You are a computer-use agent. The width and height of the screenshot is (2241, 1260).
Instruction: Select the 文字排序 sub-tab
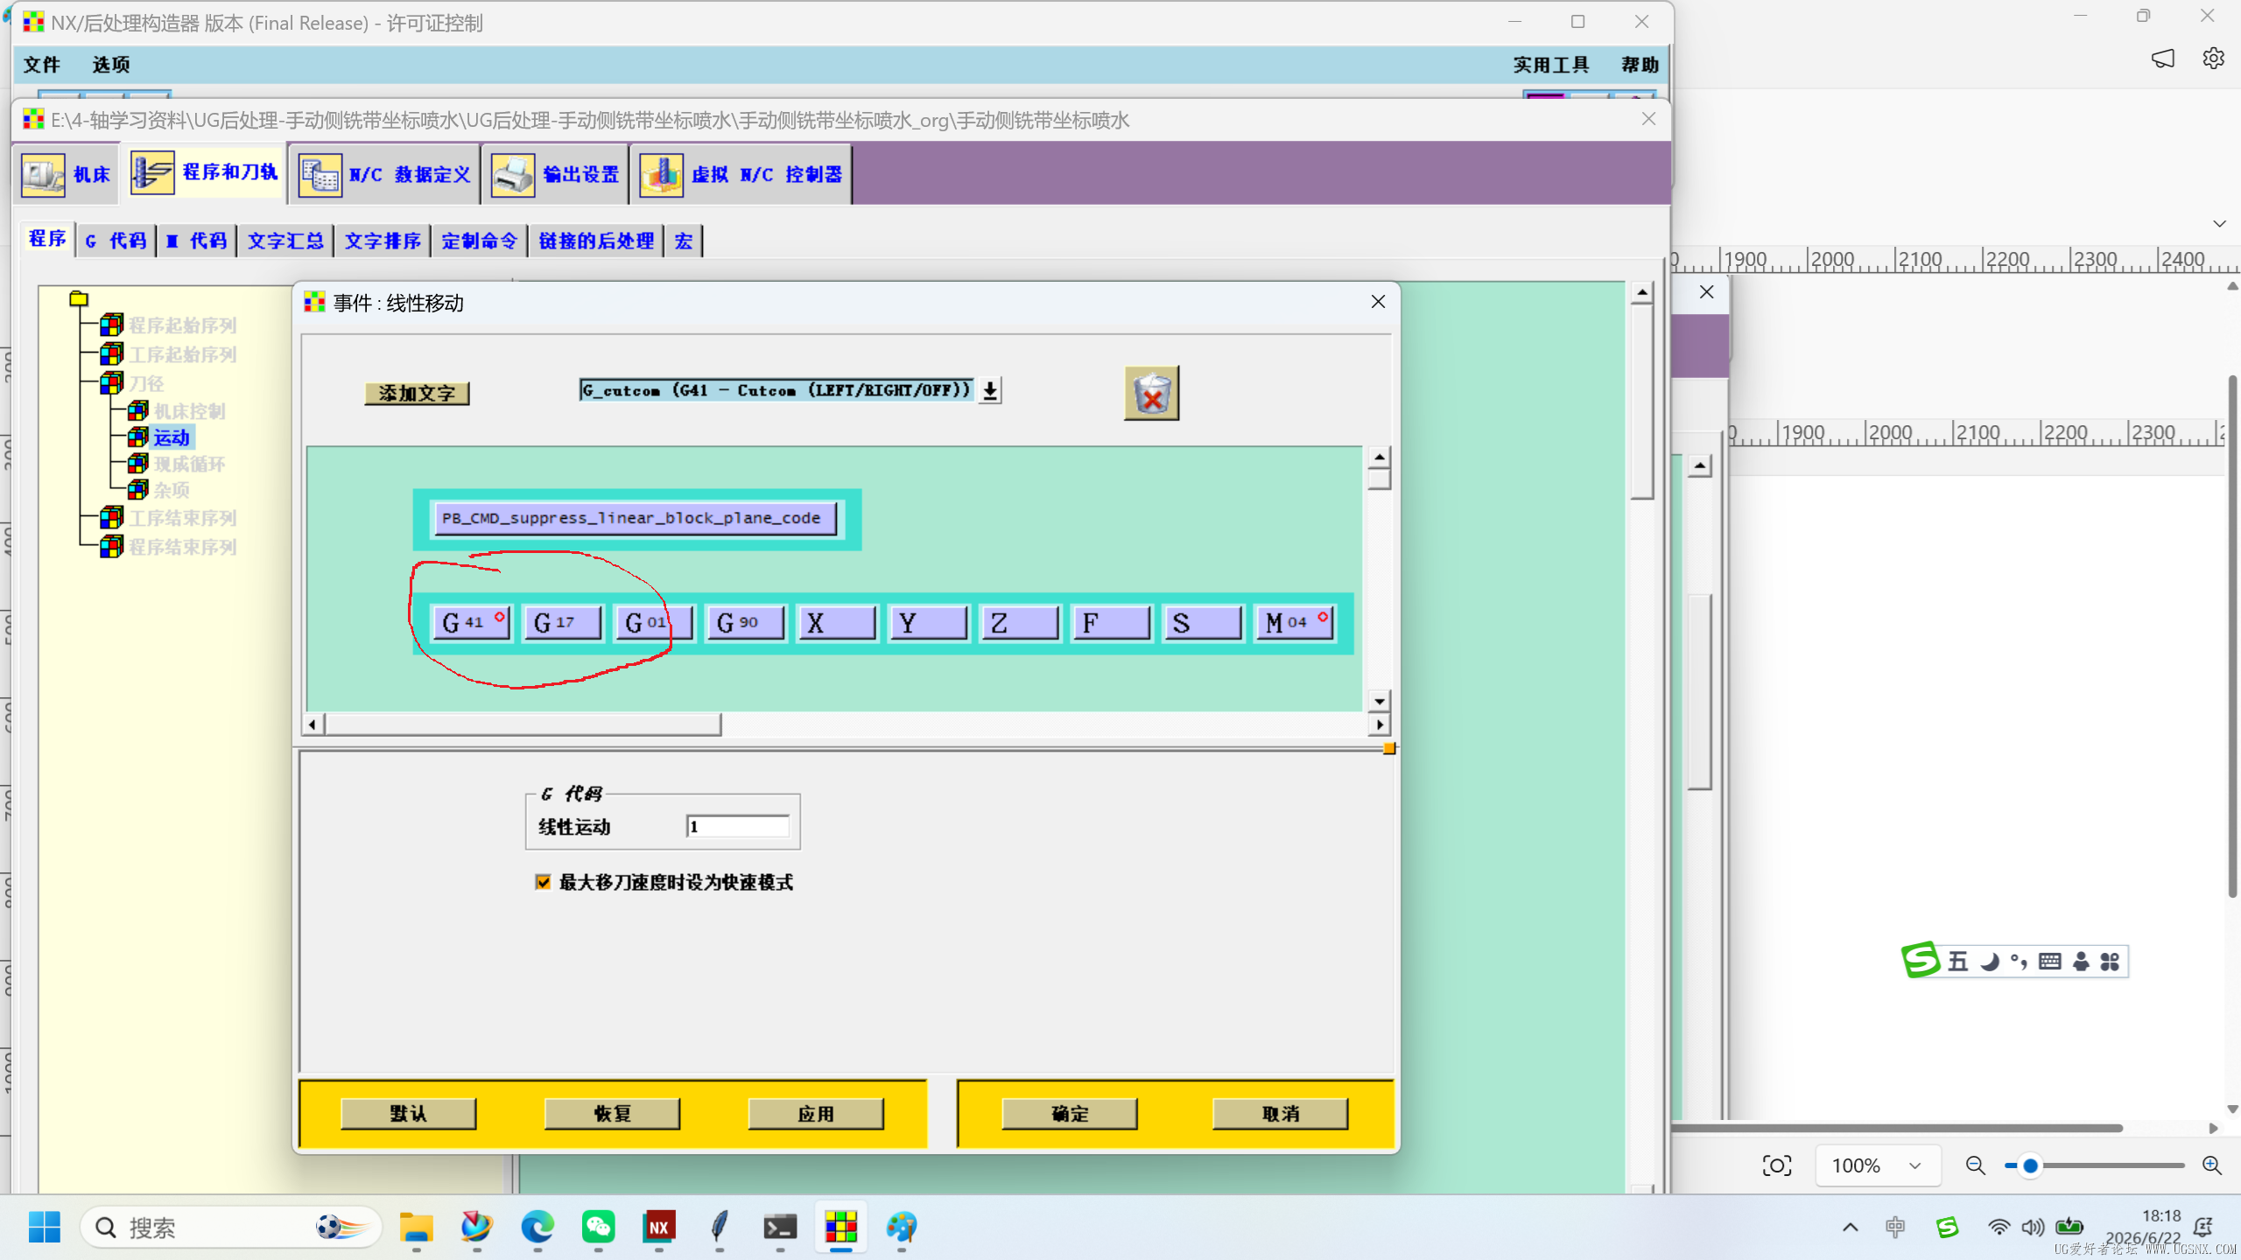383,241
